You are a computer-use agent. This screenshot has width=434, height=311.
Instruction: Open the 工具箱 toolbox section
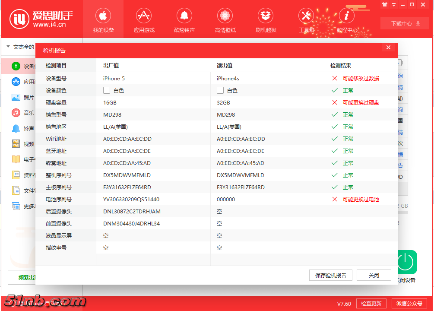(307, 20)
